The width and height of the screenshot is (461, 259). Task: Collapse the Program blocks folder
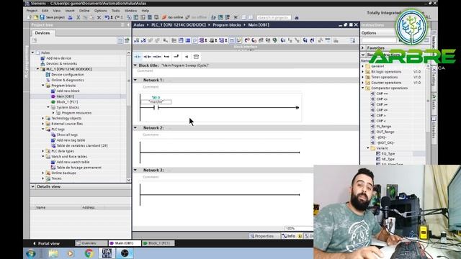(43, 86)
